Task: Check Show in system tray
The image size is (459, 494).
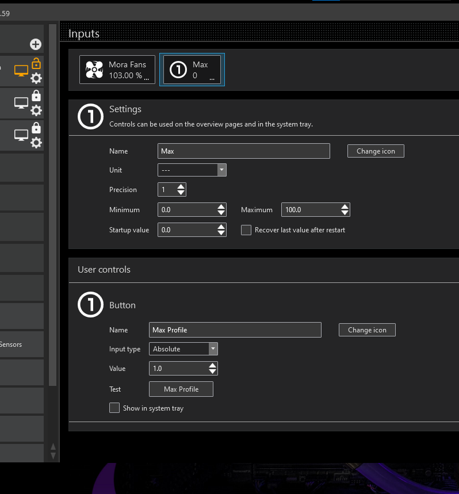Action: click(114, 408)
